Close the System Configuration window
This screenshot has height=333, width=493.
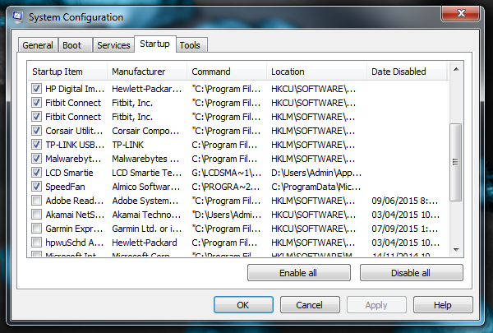tap(461, 13)
